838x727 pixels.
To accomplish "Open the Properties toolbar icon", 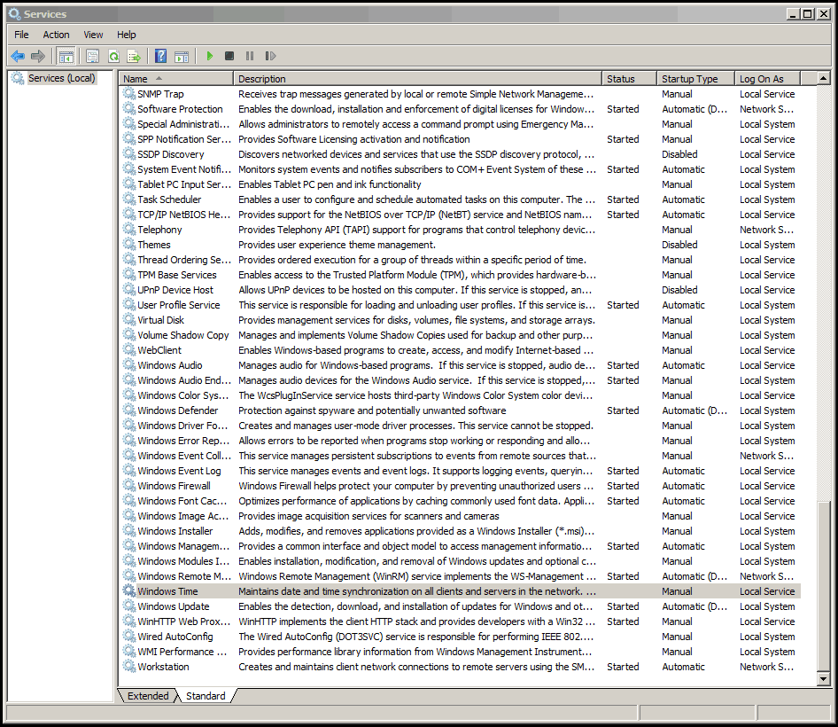I will pos(92,56).
